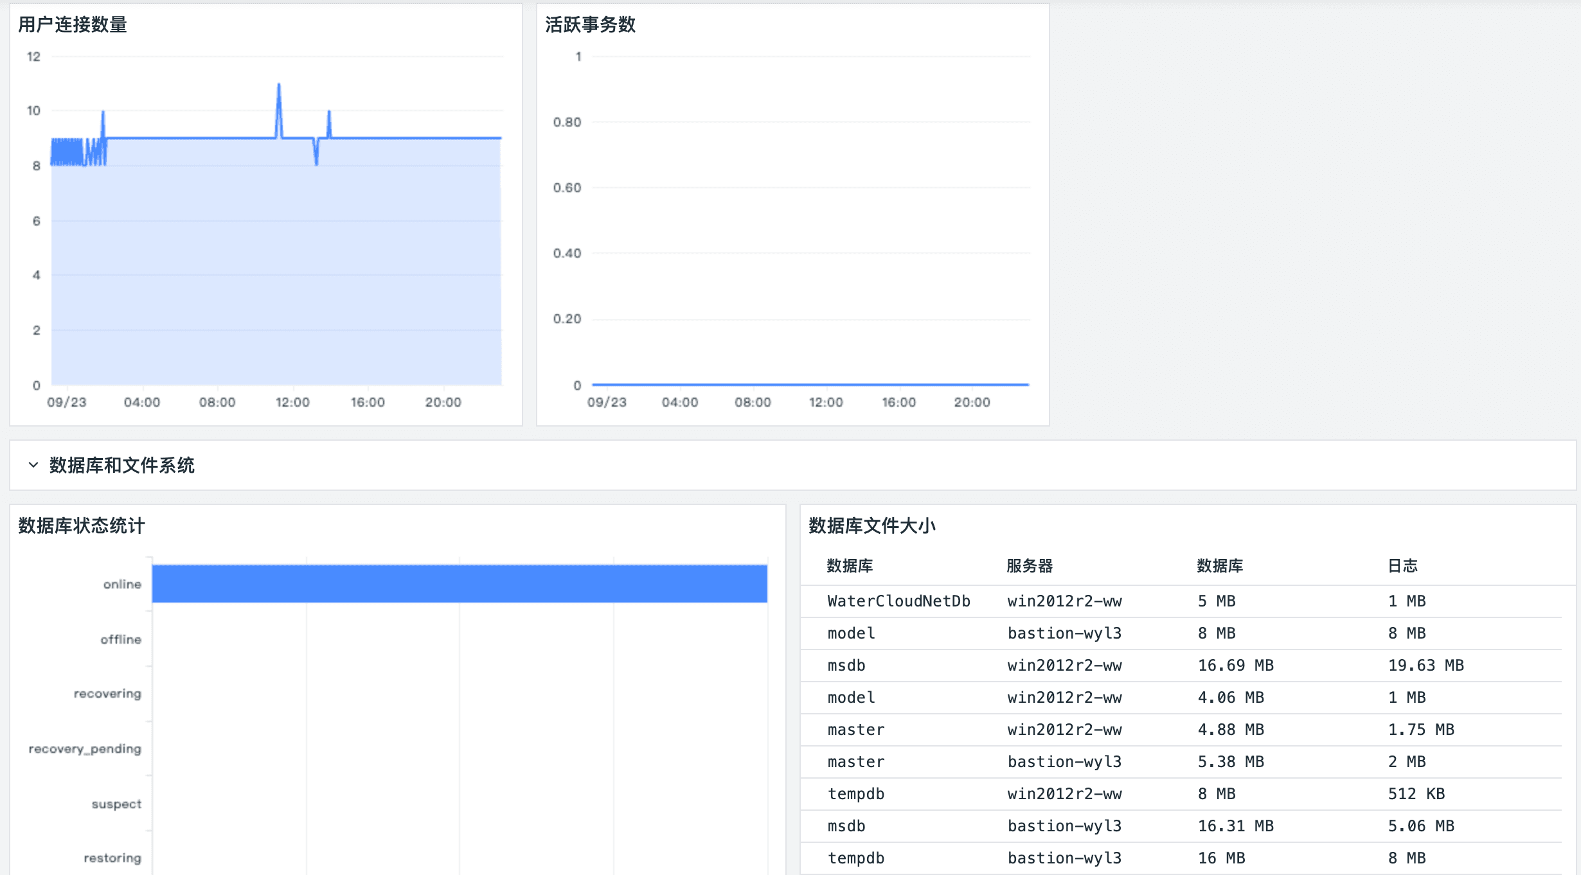Viewport: 1581px width, 875px height.
Task: Click the 5.38 MB database size cell
Action: tap(1231, 761)
